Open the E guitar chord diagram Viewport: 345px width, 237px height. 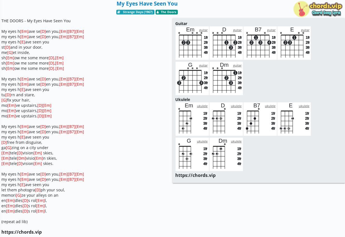tap(294, 43)
